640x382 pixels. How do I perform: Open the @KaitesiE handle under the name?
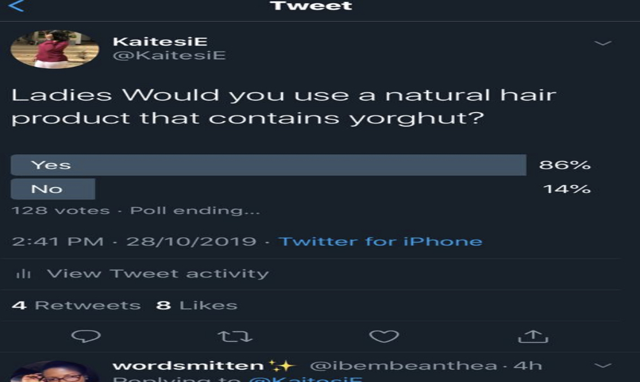(x=169, y=55)
